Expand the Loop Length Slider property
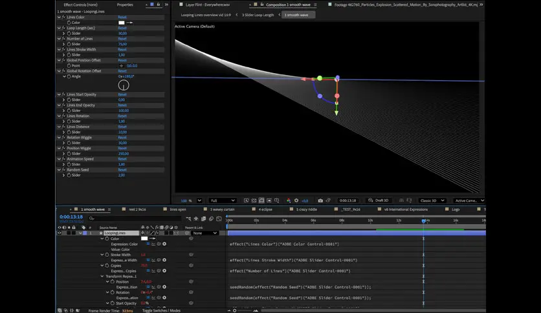 (x=63, y=33)
